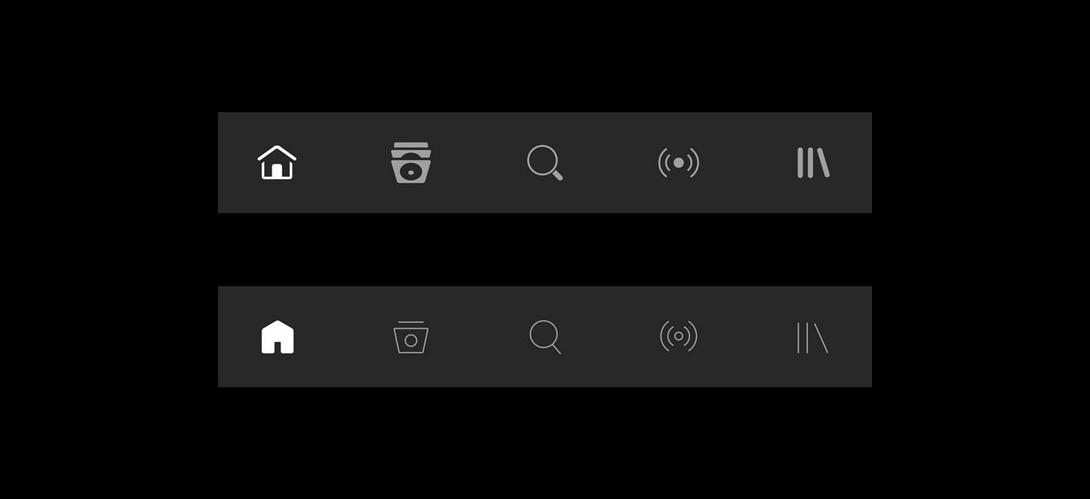Go to Search tab in the thin-icon bar
The width and height of the screenshot is (1090, 499).
tap(545, 337)
